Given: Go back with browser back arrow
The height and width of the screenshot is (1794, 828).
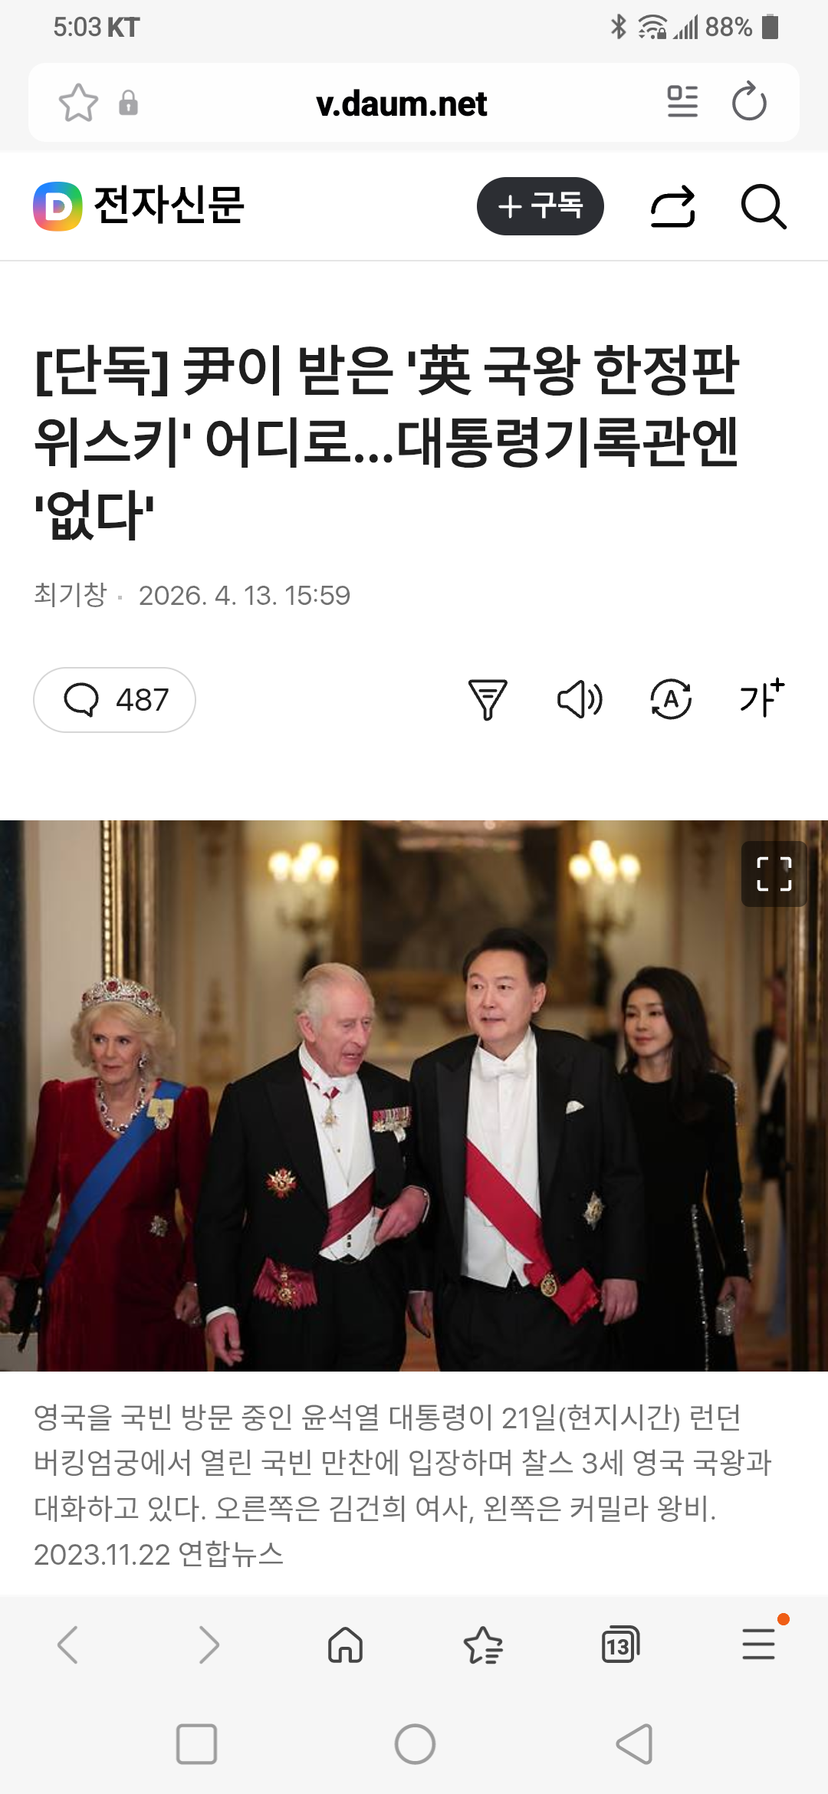Looking at the screenshot, I should 67,1644.
